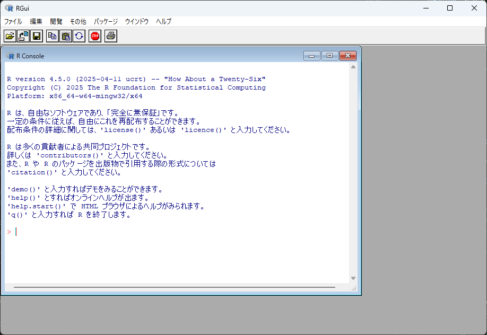Viewport: 487px width, 335px height.
Task: Maximize the R Console child window
Action: [x=329, y=56]
